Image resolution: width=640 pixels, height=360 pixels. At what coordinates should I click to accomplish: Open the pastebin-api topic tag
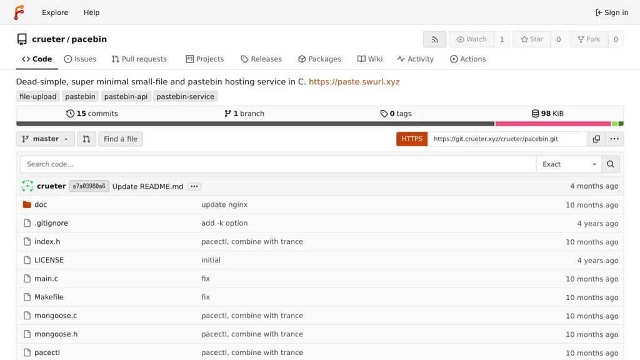pyautogui.click(x=126, y=97)
